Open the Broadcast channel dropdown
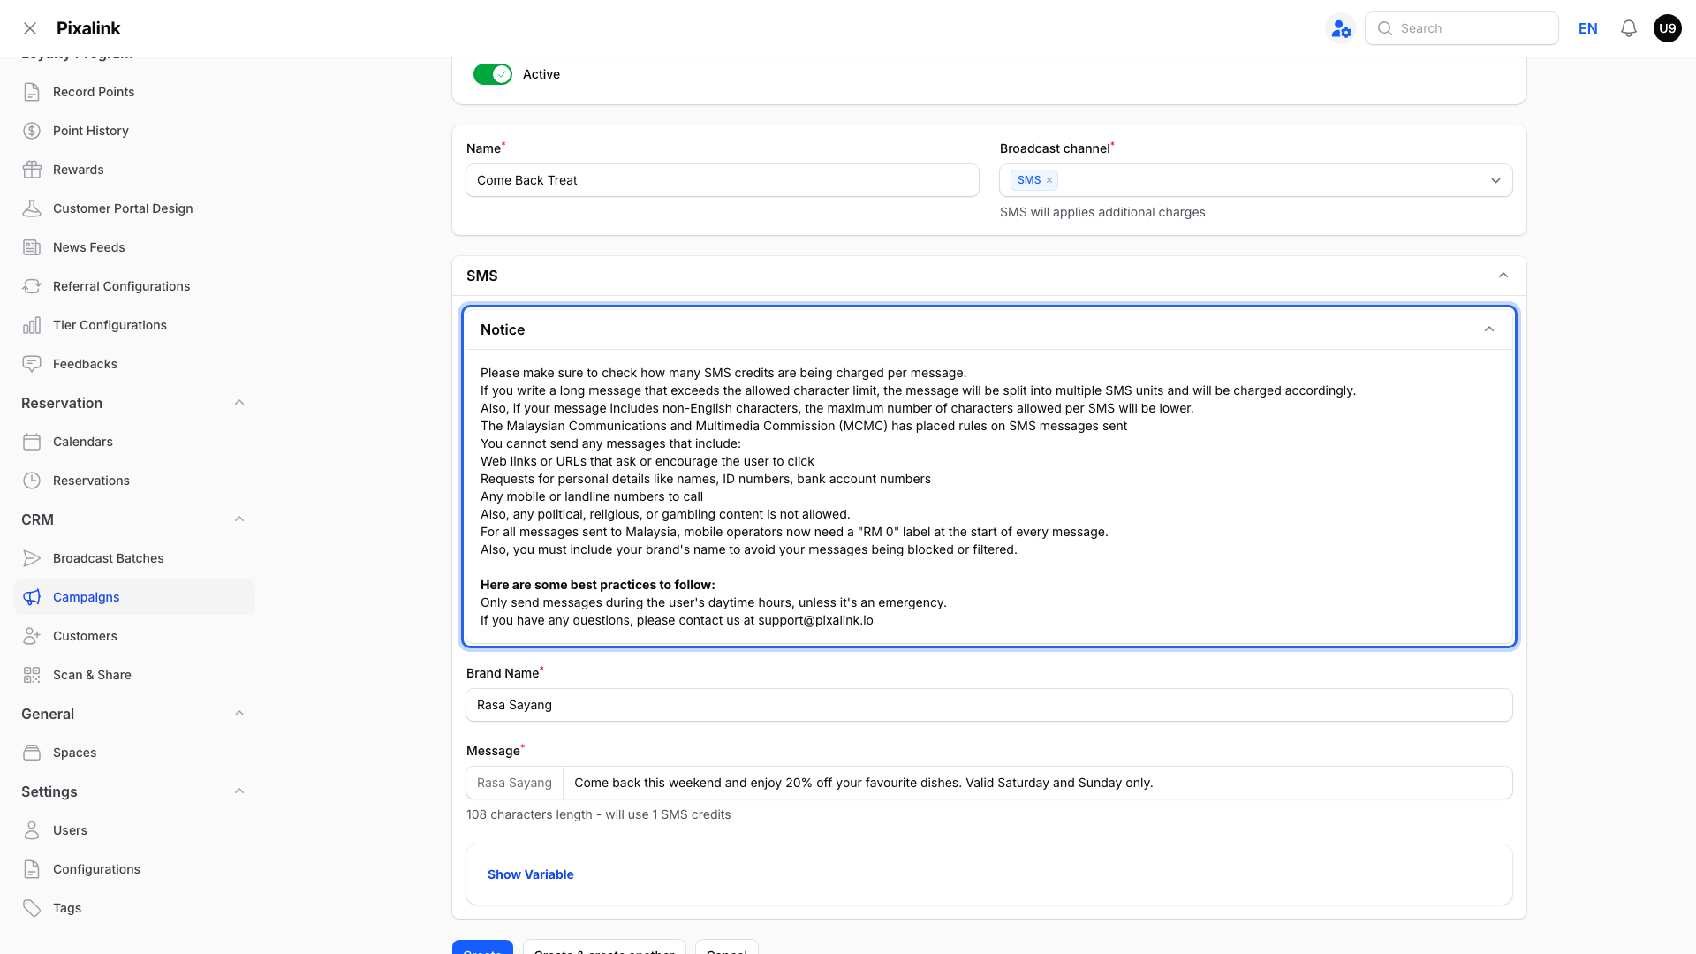 [x=1495, y=180]
